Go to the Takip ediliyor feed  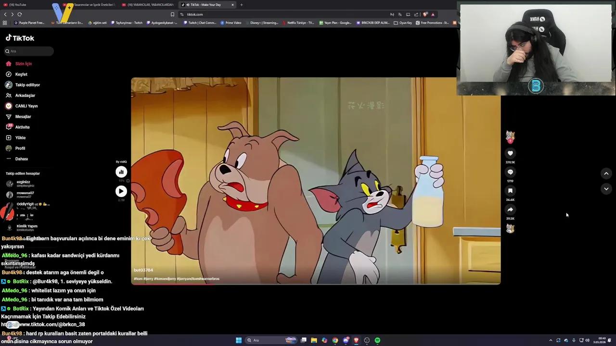(23, 85)
